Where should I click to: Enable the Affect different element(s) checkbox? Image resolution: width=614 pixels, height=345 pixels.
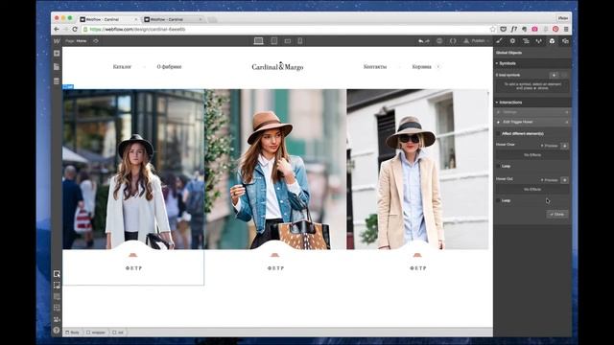tap(499, 134)
